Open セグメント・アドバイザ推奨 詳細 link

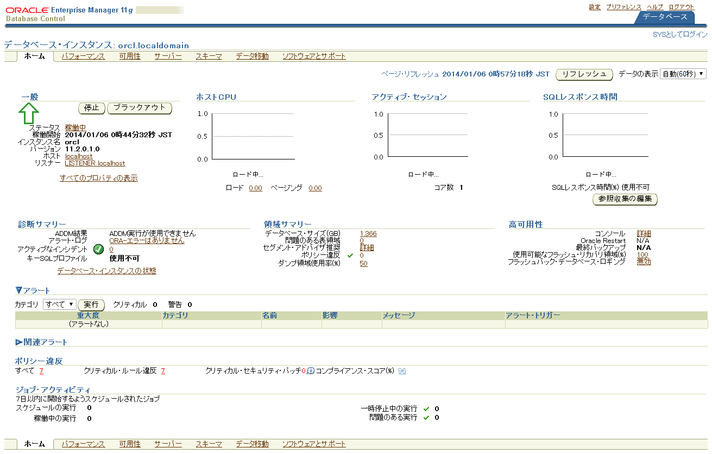point(367,248)
